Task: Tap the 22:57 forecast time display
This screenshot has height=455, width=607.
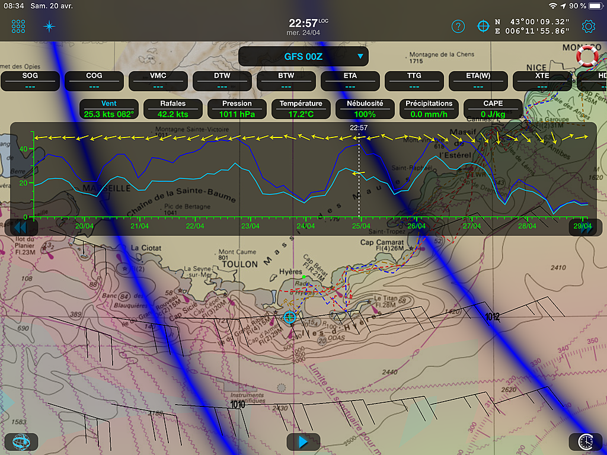Action: (308, 27)
